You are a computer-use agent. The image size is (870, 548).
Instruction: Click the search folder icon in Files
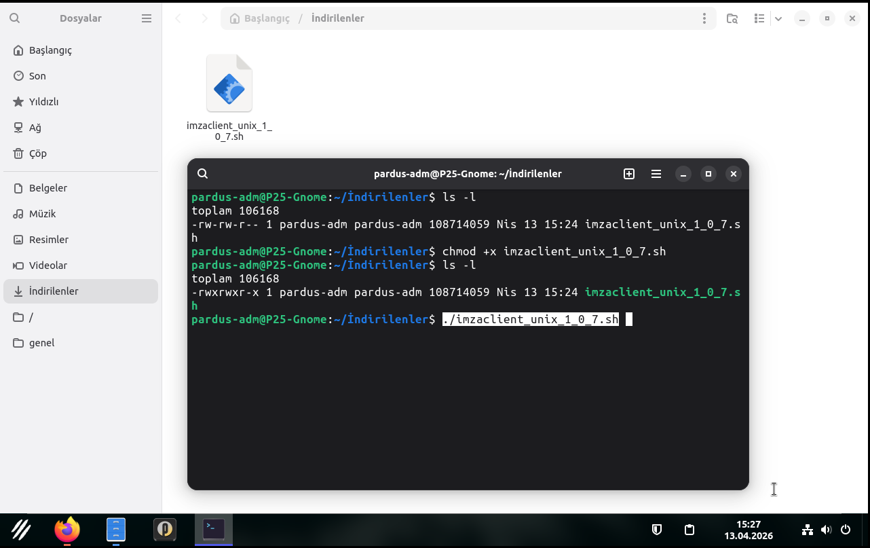point(732,18)
